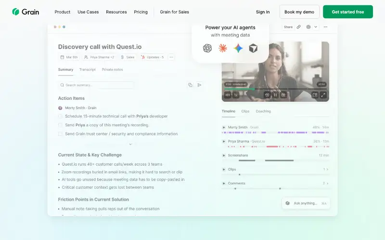Click the Ask anything input box

pos(306,203)
